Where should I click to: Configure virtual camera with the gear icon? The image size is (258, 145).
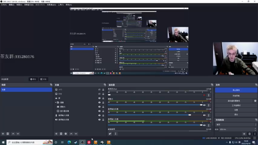pyautogui.click(x=255, y=101)
